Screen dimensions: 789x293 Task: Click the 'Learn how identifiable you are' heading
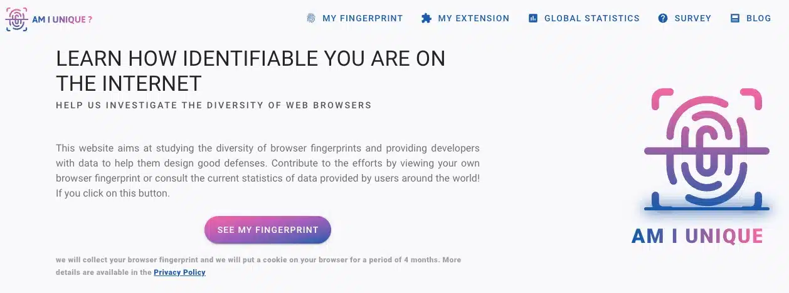coord(251,71)
